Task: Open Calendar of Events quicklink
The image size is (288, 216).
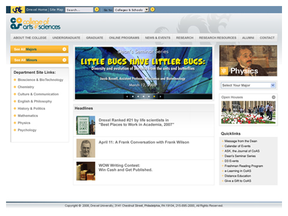Action: click(x=238, y=146)
